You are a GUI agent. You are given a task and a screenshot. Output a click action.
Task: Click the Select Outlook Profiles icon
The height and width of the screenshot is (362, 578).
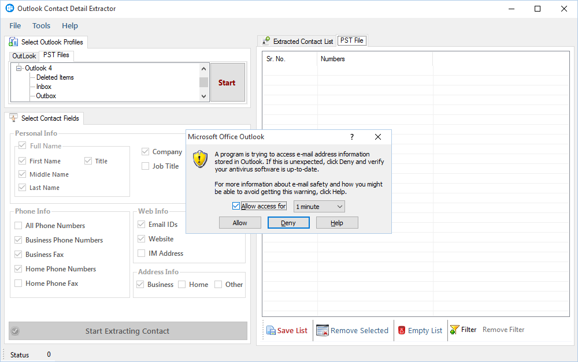click(x=13, y=42)
